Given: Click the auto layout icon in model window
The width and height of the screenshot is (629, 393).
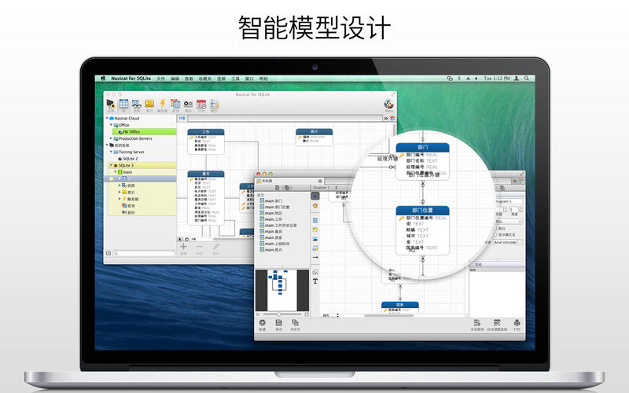Looking at the screenshot, I should point(497,323).
